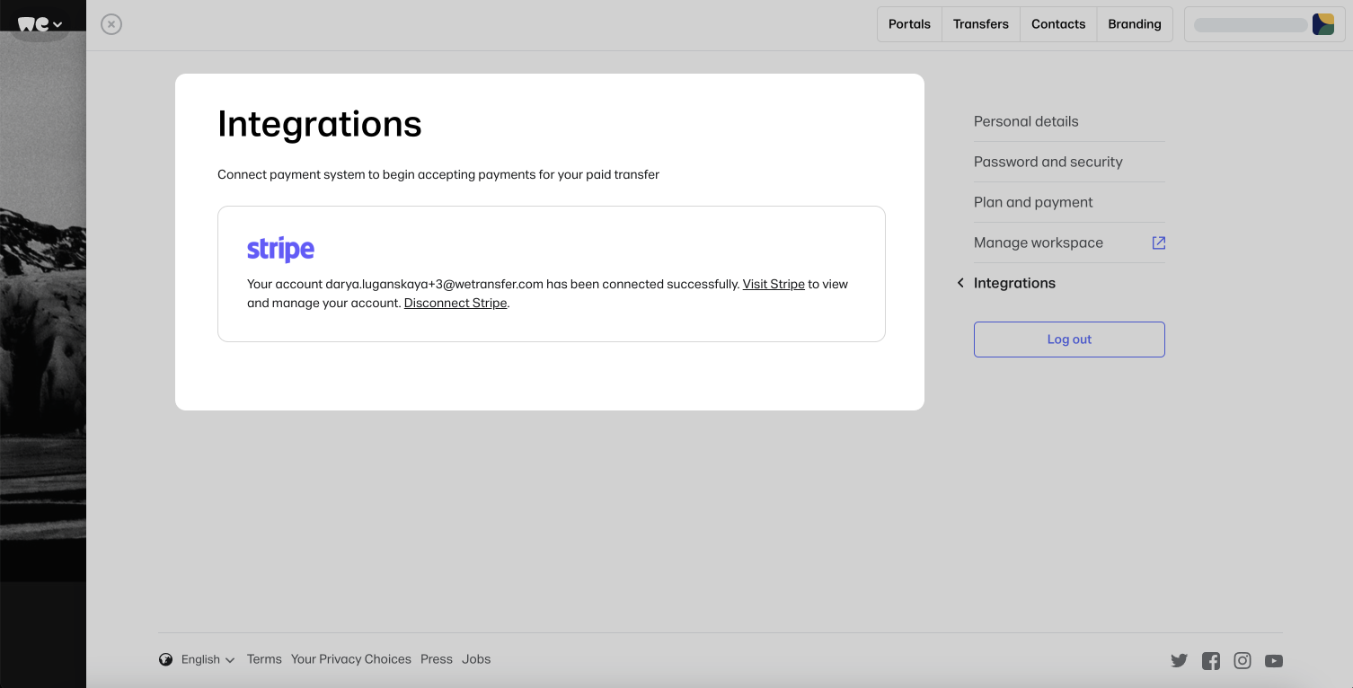The image size is (1353, 688).
Task: Click the colorful profile avatar
Action: [x=1322, y=23]
